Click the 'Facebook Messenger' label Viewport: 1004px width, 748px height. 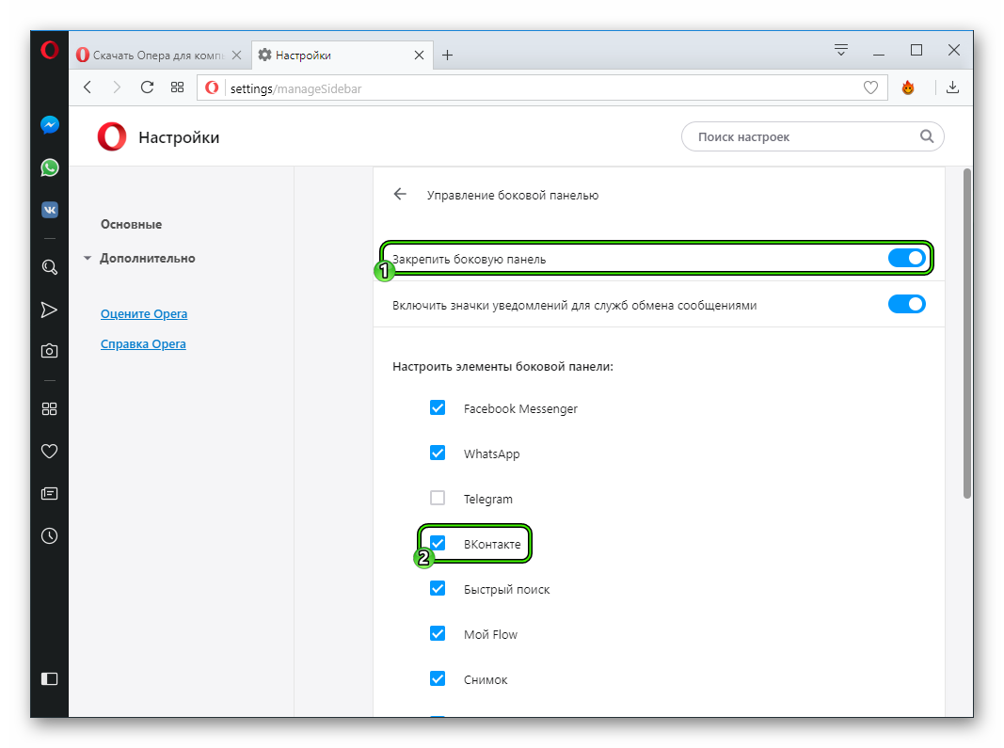(520, 408)
